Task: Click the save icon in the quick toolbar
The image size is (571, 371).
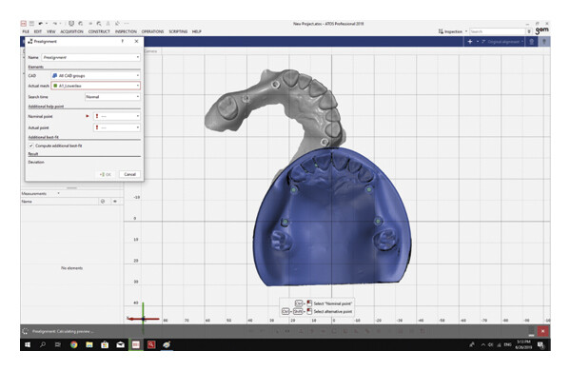Action: [x=31, y=24]
